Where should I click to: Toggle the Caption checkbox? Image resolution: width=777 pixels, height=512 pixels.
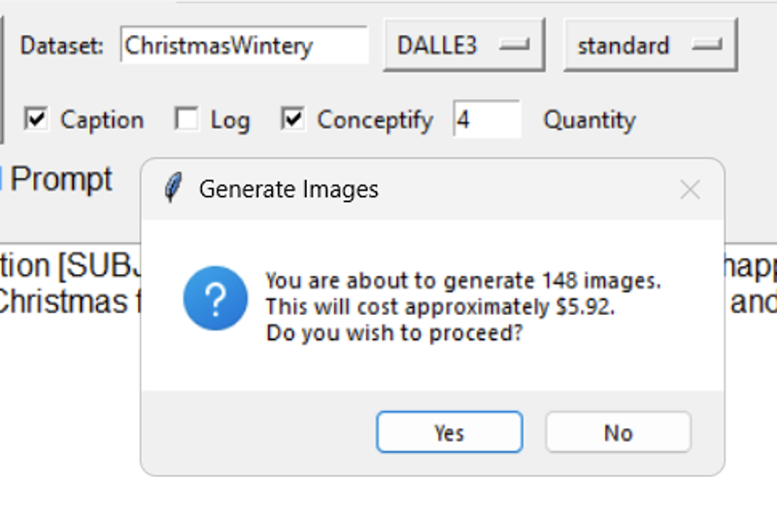point(36,119)
